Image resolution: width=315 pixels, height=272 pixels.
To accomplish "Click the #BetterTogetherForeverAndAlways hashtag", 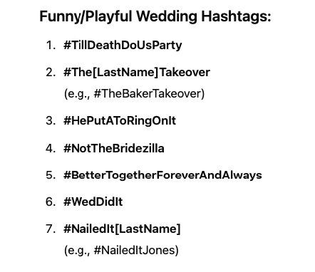I will point(162,175).
